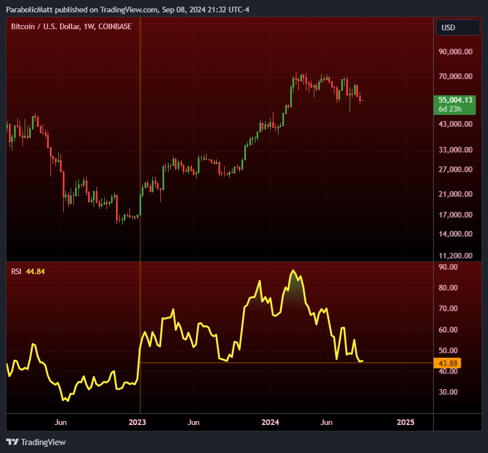488x453 pixels.
Task: Click the 43,000.00 price axis label
Action: [456, 124]
